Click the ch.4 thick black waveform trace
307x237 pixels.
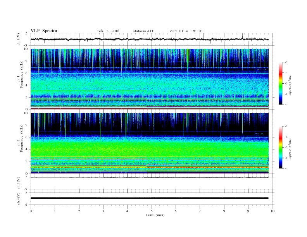(x=149, y=198)
